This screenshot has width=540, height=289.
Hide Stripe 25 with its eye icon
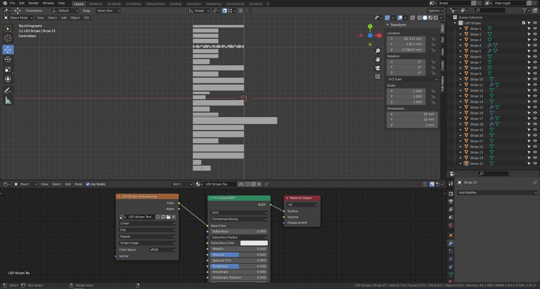pyautogui.click(x=535, y=164)
